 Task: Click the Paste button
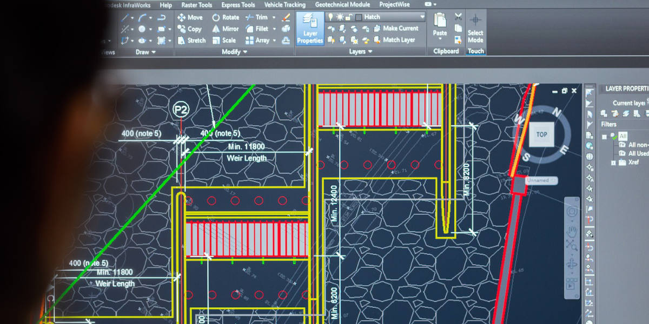pyautogui.click(x=440, y=27)
